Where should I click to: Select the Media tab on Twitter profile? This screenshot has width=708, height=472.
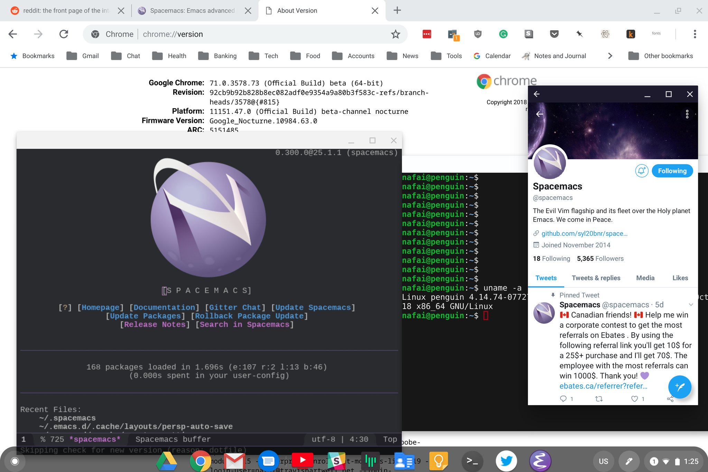[x=645, y=278]
